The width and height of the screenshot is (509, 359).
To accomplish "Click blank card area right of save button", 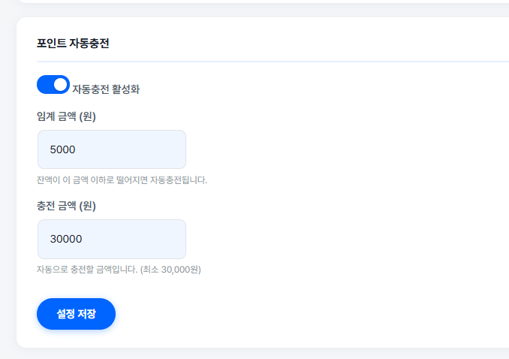I will pyautogui.click(x=300, y=314).
